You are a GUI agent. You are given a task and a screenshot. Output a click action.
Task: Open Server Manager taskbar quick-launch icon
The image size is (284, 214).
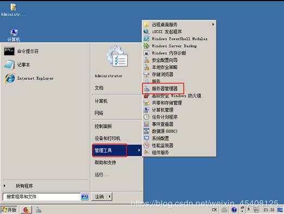tap(39, 210)
